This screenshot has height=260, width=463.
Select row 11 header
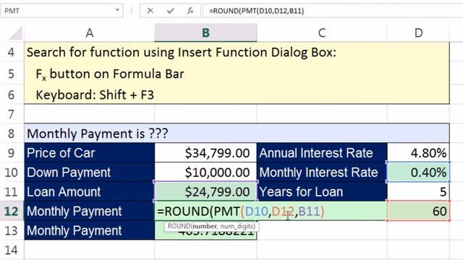click(x=12, y=192)
